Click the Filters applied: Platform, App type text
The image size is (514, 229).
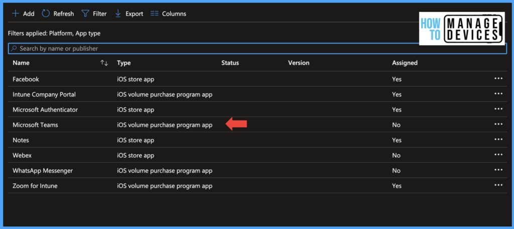54,34
